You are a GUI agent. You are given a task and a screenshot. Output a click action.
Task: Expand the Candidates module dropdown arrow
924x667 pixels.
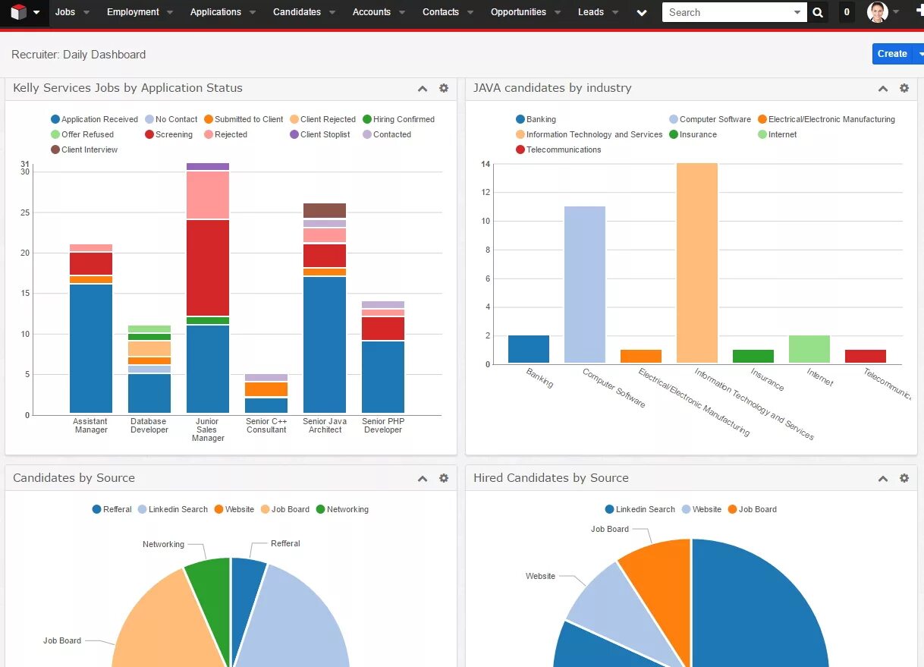pyautogui.click(x=332, y=13)
